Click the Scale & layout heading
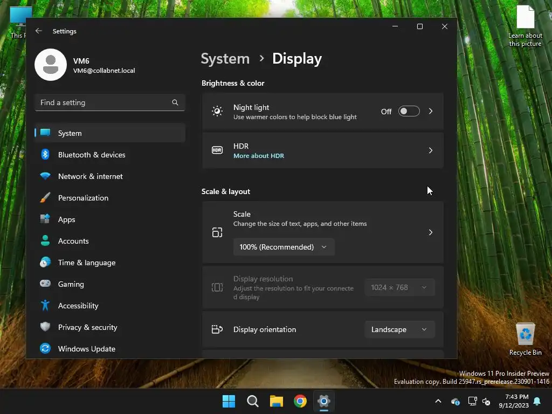Viewport: 552px width, 414px height. (x=226, y=191)
